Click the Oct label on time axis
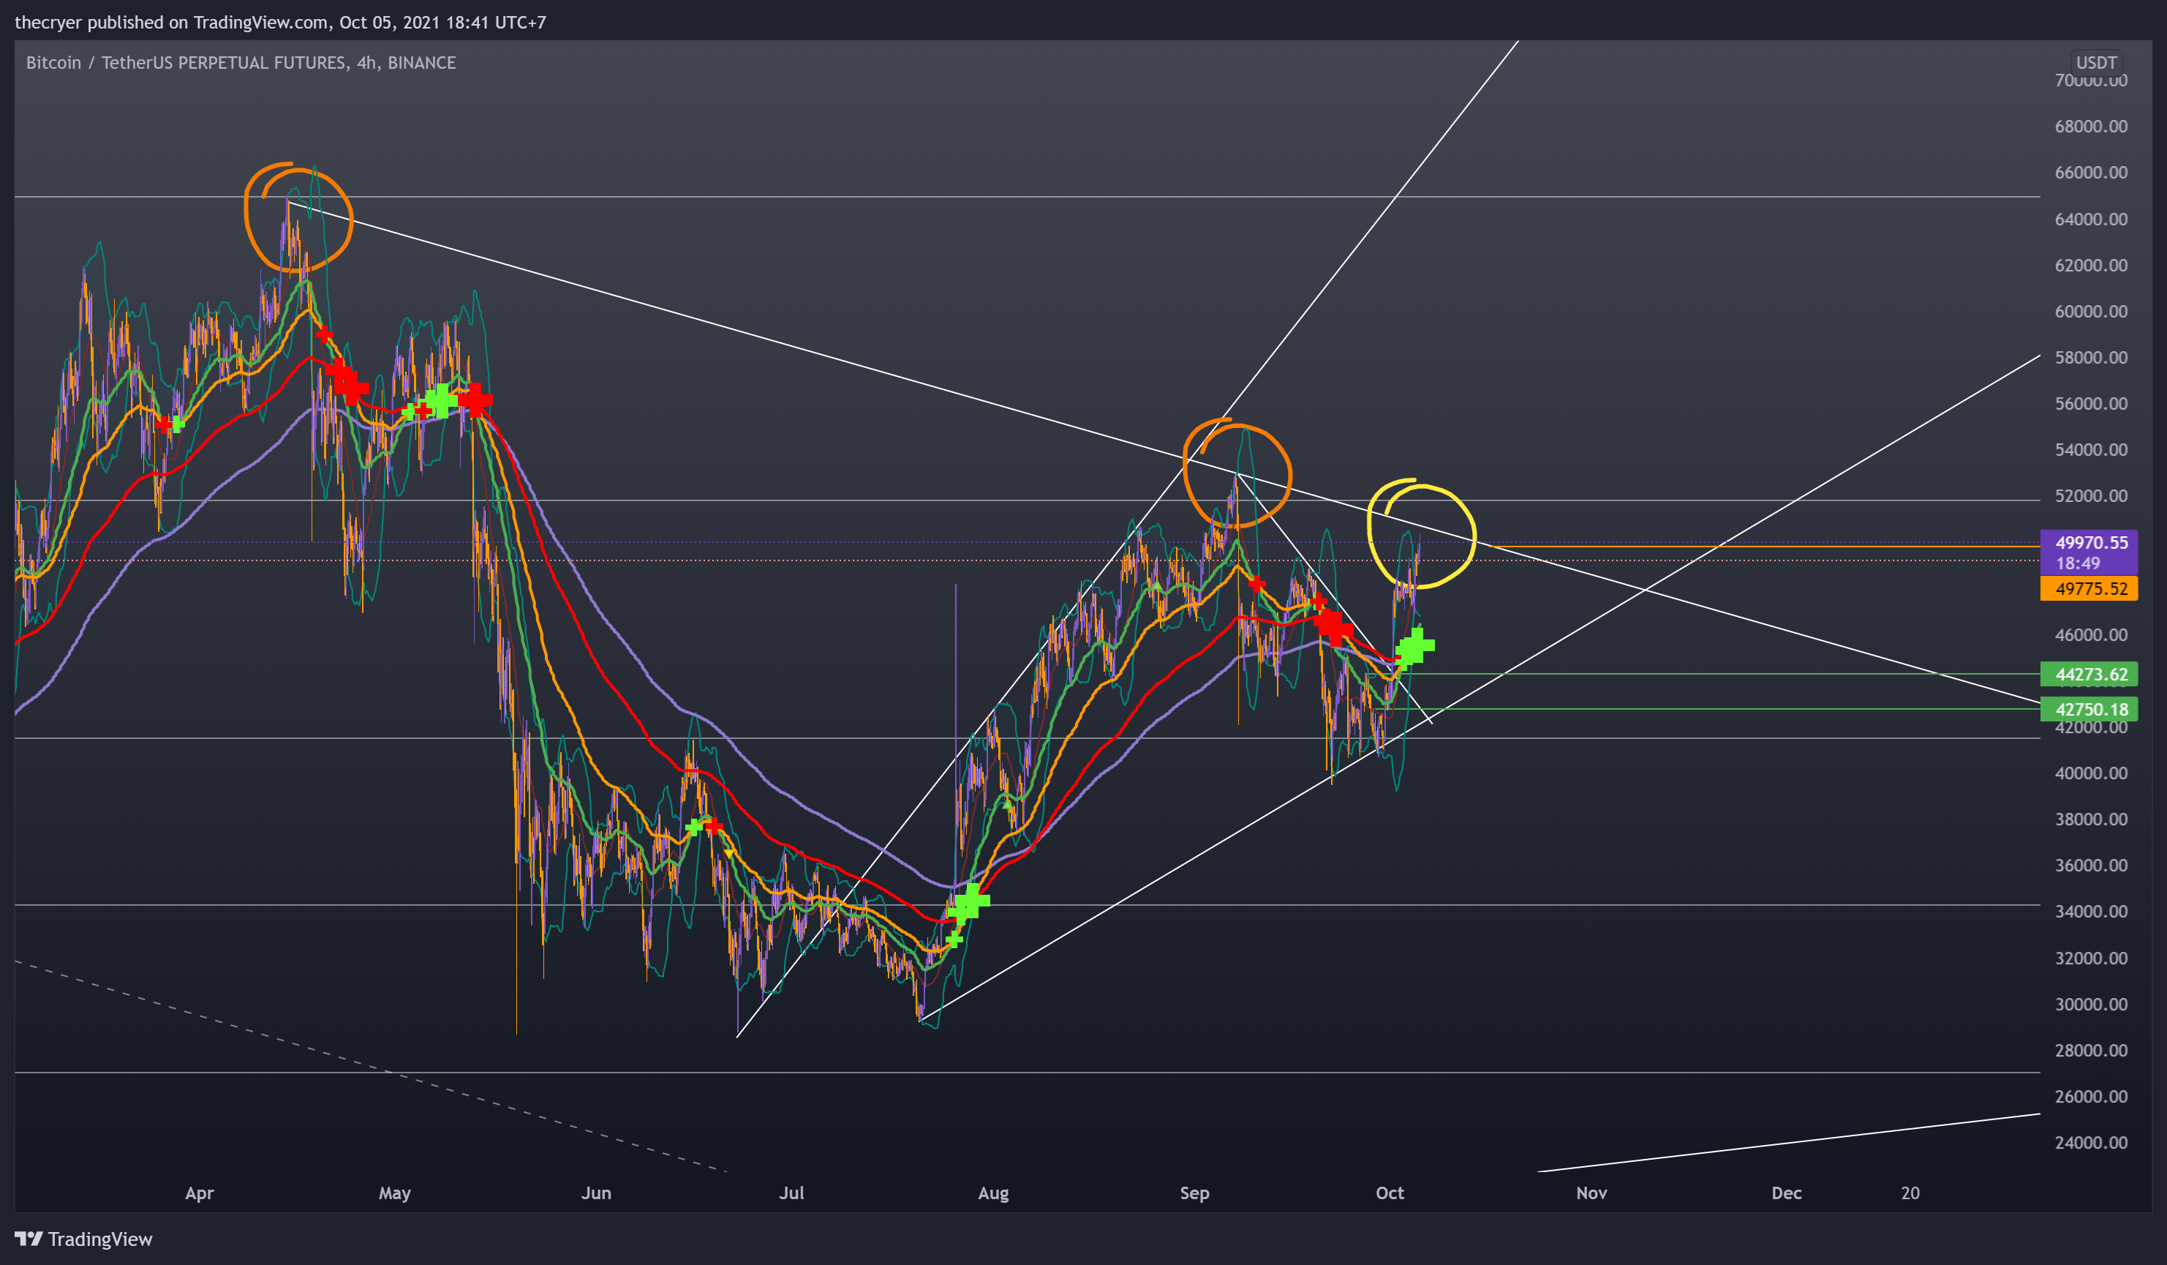Screen dimensions: 2167x1265 coord(1390,1193)
